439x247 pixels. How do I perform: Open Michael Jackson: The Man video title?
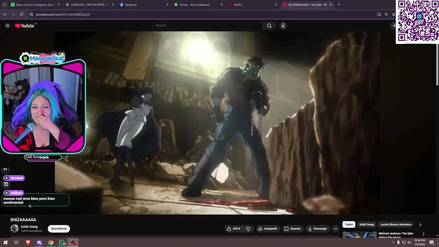click(396, 235)
